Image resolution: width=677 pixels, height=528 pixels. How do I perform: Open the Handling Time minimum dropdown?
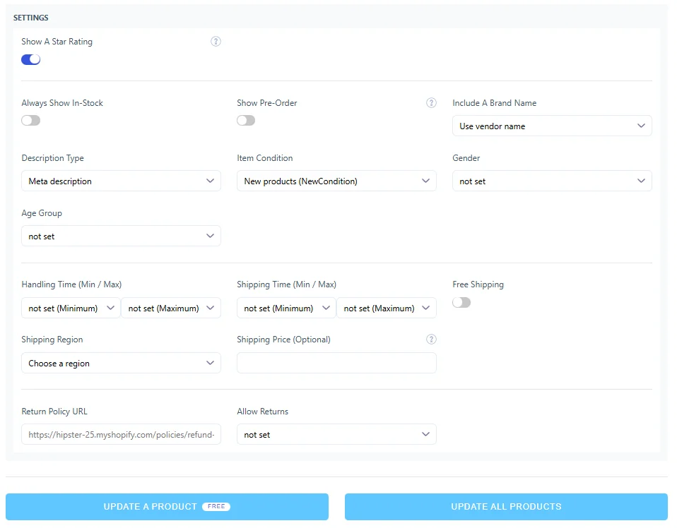point(70,308)
